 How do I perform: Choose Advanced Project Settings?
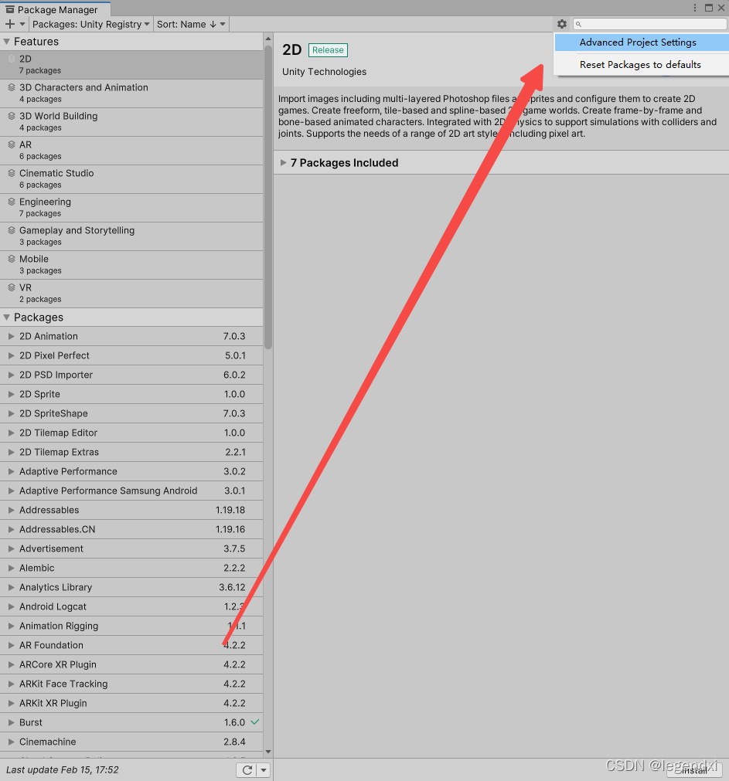[642, 42]
